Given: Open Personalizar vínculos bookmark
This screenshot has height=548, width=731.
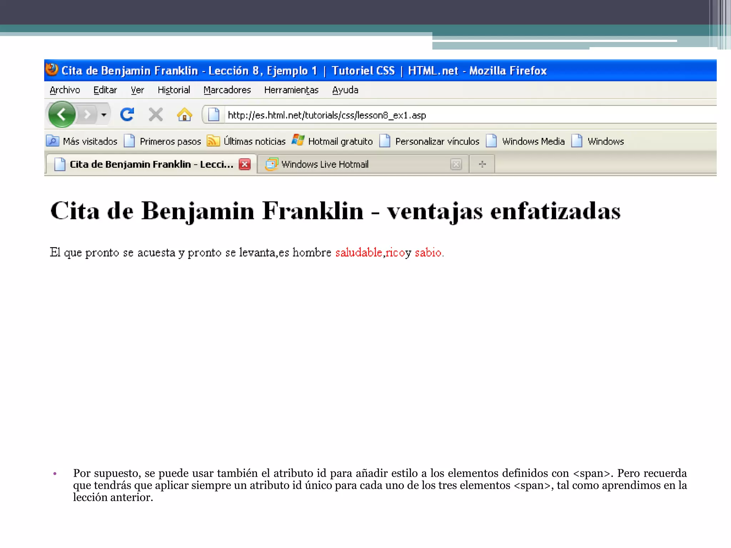Looking at the screenshot, I should (x=429, y=141).
